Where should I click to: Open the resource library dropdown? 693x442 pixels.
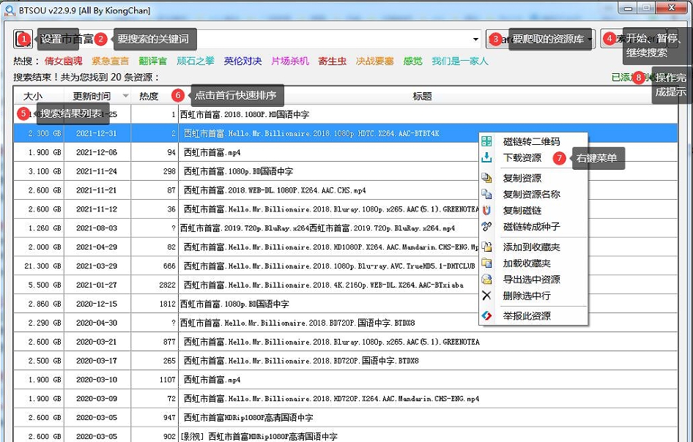click(x=589, y=40)
